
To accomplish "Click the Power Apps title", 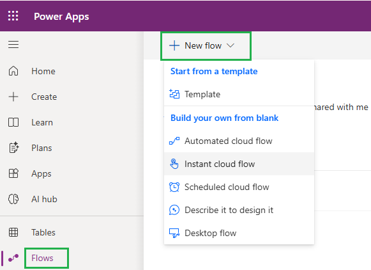I will tap(61, 17).
